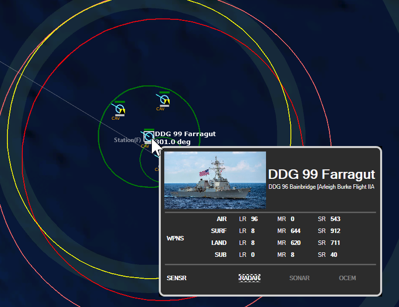Click the WPNS section label
399x307 pixels.
pos(175,238)
